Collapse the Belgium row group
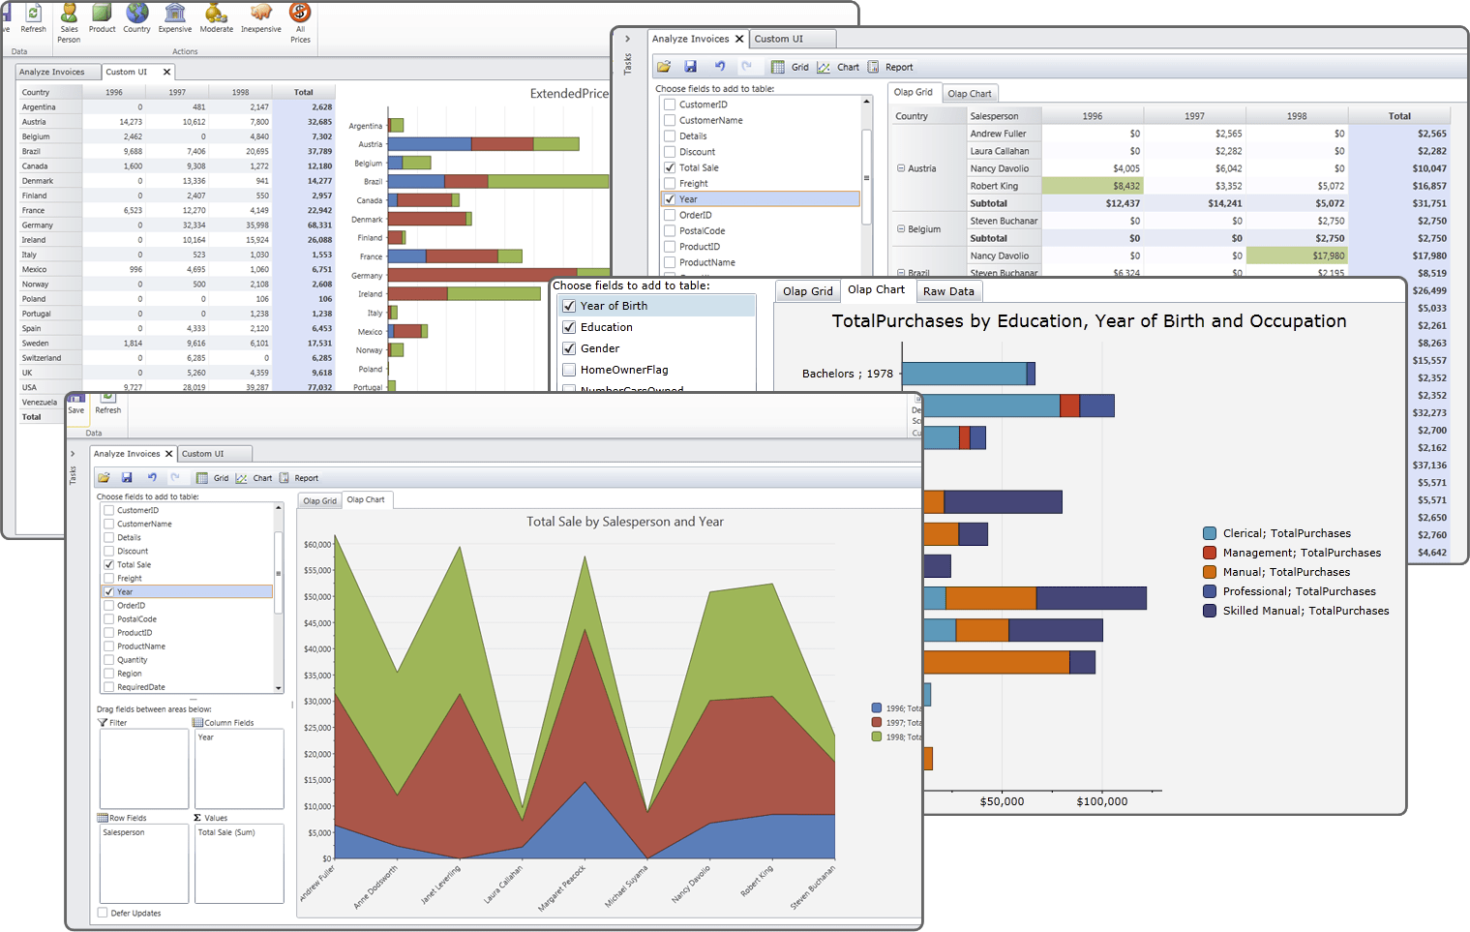1470x932 pixels. click(901, 229)
